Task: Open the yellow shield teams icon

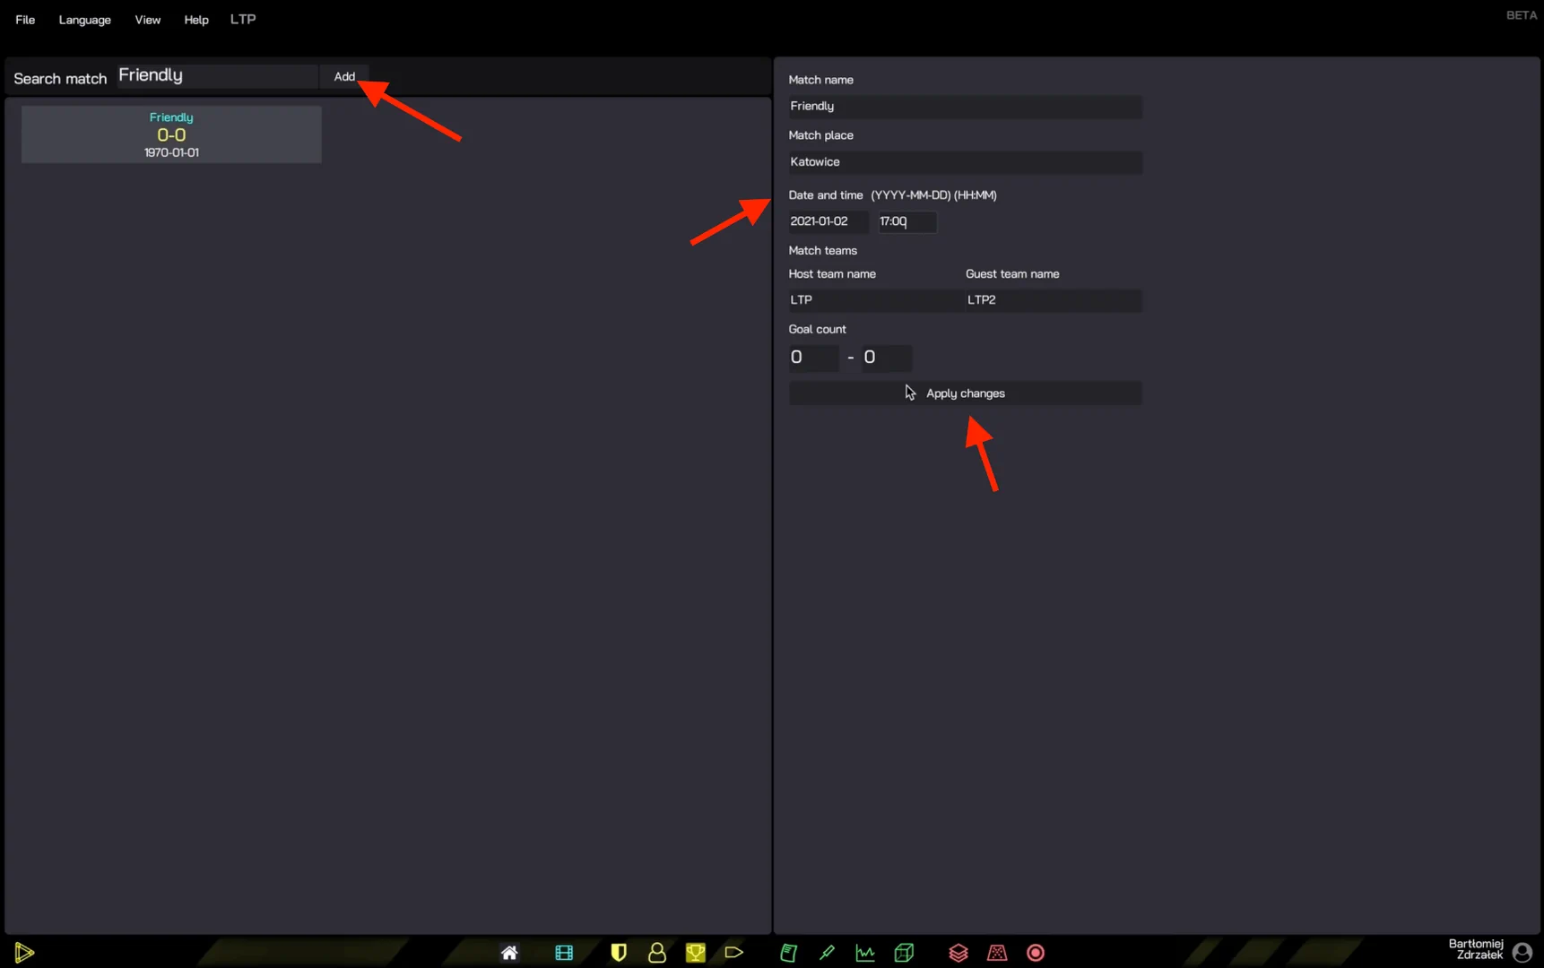Action: click(619, 953)
